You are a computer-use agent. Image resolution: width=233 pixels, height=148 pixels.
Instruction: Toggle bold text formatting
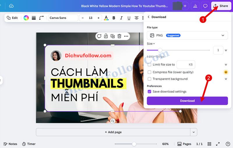tap(114, 18)
